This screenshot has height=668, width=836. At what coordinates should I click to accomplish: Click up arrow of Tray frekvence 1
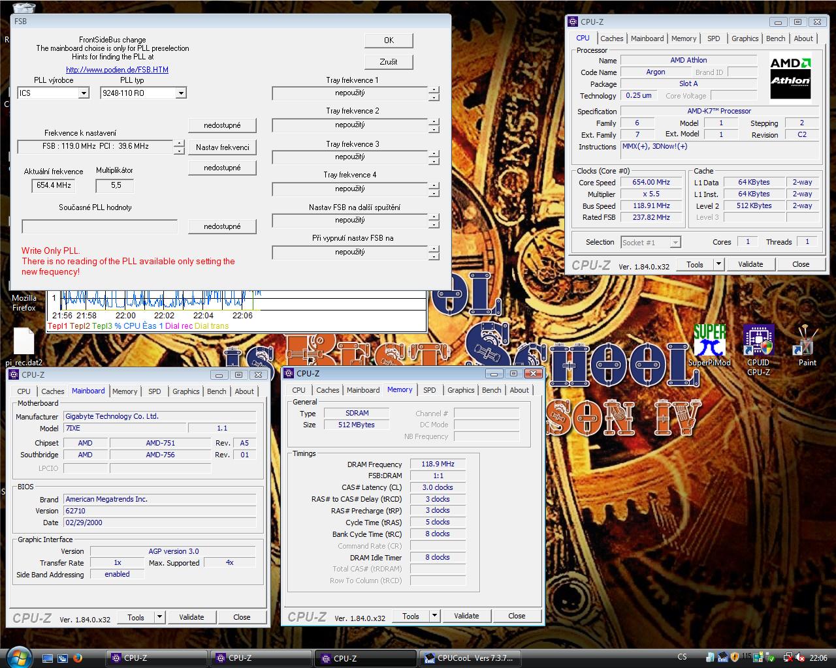(x=434, y=90)
